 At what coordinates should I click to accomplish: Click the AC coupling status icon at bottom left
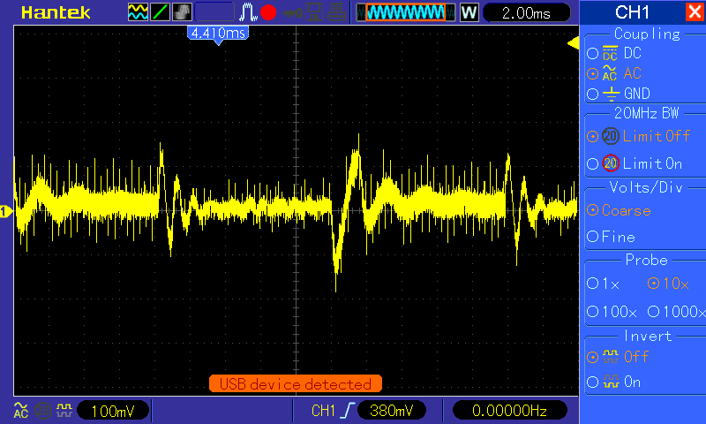(x=20, y=411)
